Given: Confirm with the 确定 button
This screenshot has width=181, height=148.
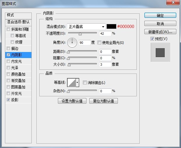Looking at the screenshot, I should (160, 15).
